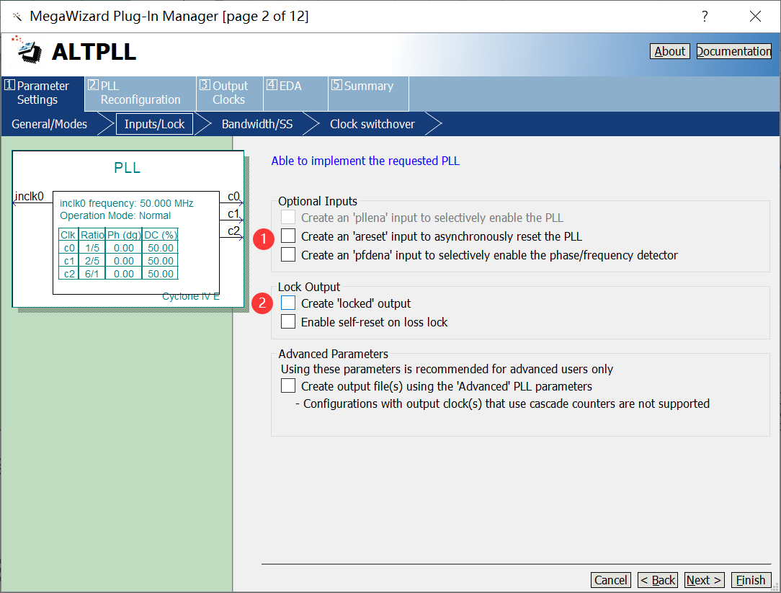Image resolution: width=781 pixels, height=593 pixels.
Task: Switch to the PLL Reconfiguration tab
Action: [140, 93]
